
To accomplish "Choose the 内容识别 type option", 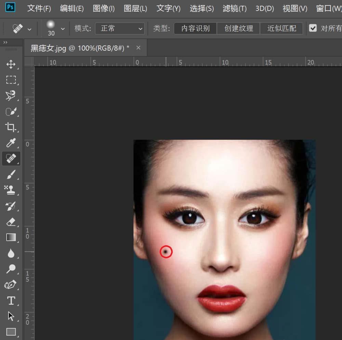I will click(x=195, y=28).
